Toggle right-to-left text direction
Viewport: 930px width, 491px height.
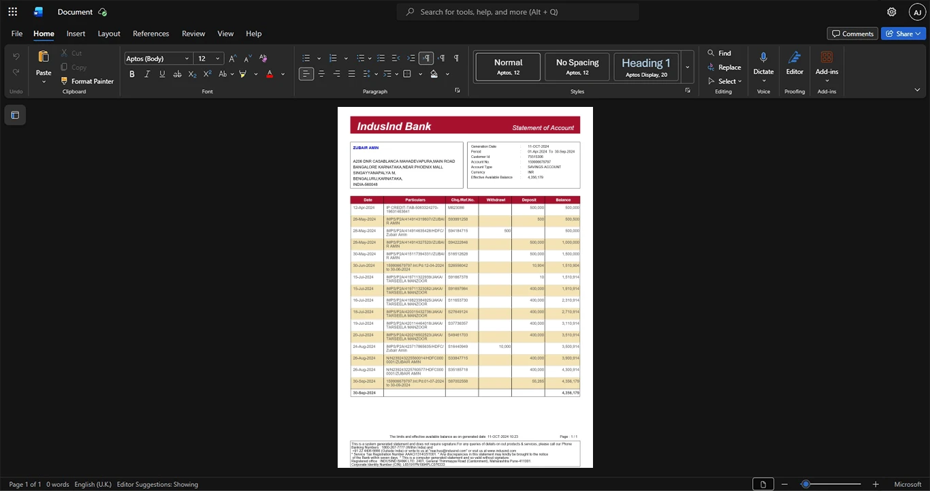(x=441, y=59)
